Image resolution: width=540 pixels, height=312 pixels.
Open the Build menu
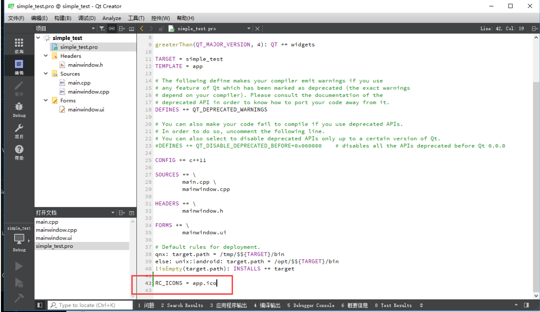63,18
